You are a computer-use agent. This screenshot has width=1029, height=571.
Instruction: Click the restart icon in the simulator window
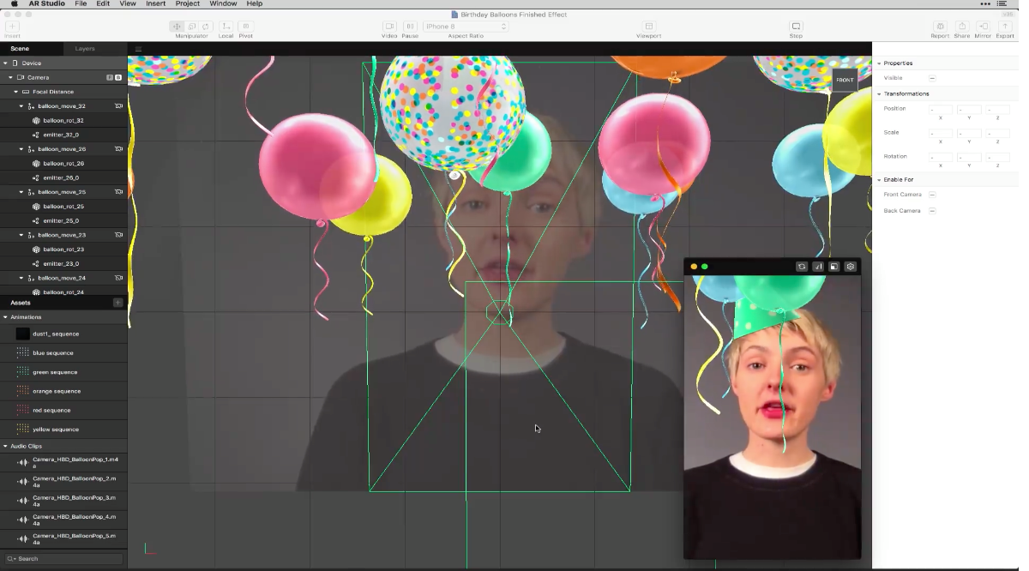click(802, 267)
